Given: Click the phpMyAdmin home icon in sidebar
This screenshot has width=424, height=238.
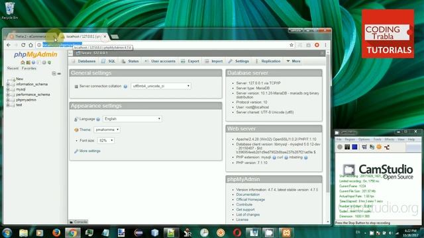Looking at the screenshot, I should pyautogui.click(x=23, y=63).
